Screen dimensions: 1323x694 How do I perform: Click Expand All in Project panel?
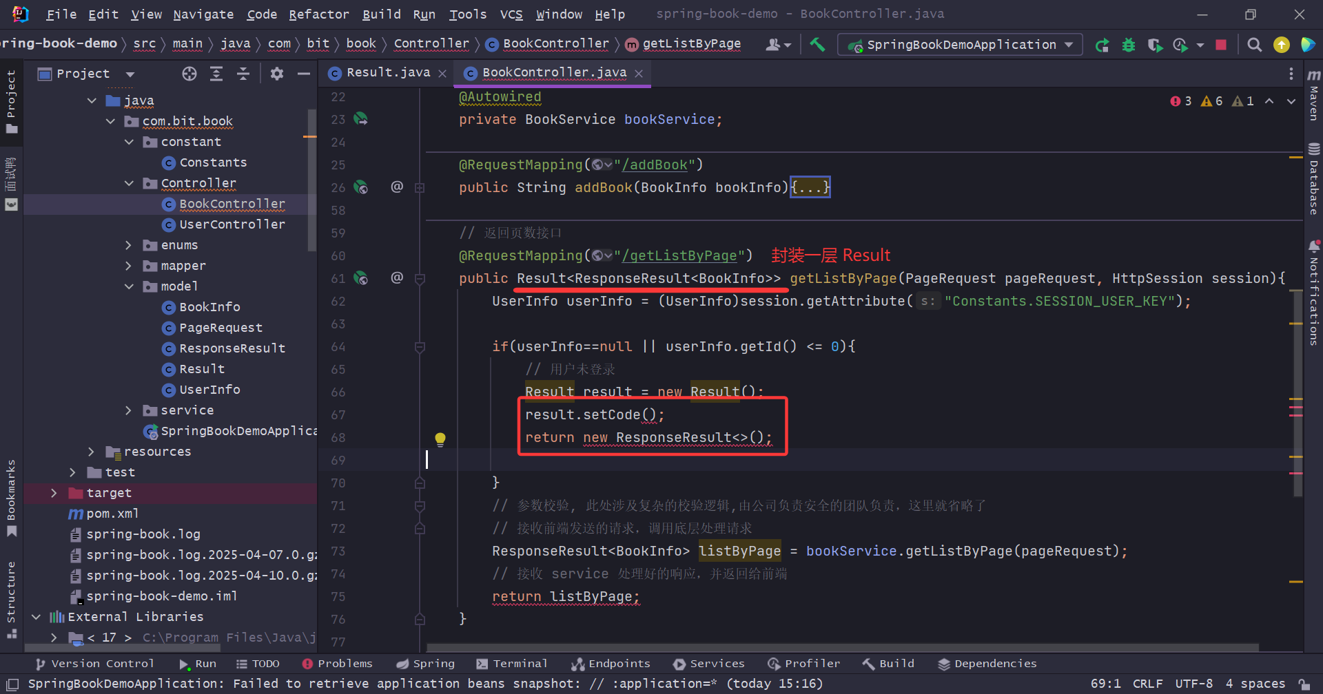point(216,74)
